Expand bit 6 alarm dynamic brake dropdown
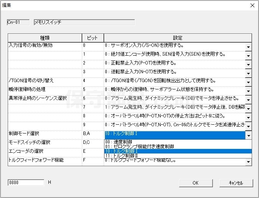Screen dimensions: 259x198 (x=248, y=100)
